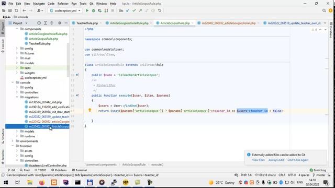Expand the widgets folder

click(17, 73)
